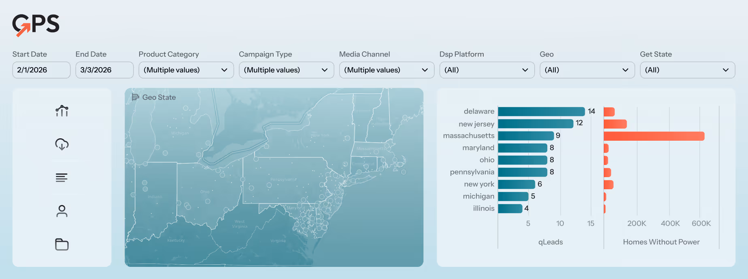The image size is (748, 279).
Task: Click the cloud download sidebar icon
Action: (62, 144)
